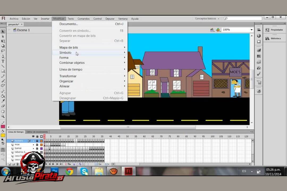Screen dimensions: 287x191
Task: Select the Text tool
Action: (x=3, y=61)
